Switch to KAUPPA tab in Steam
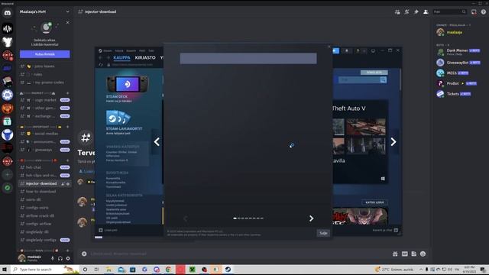 [121, 58]
